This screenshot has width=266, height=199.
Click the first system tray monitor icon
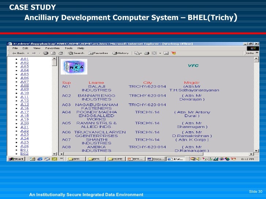[x=193, y=159]
